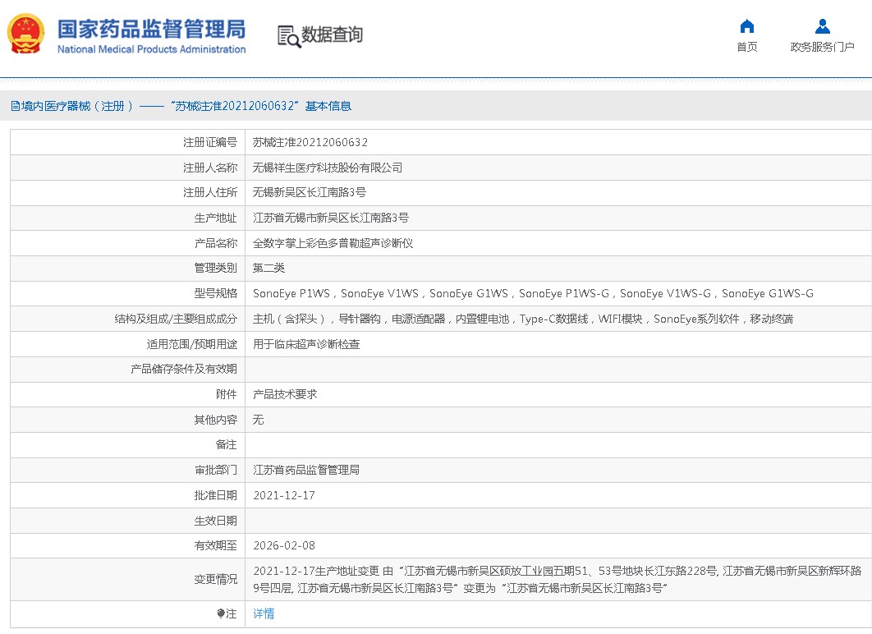Click the product name 全数字掌上彩色多普勒超声诊断仪

point(333,243)
